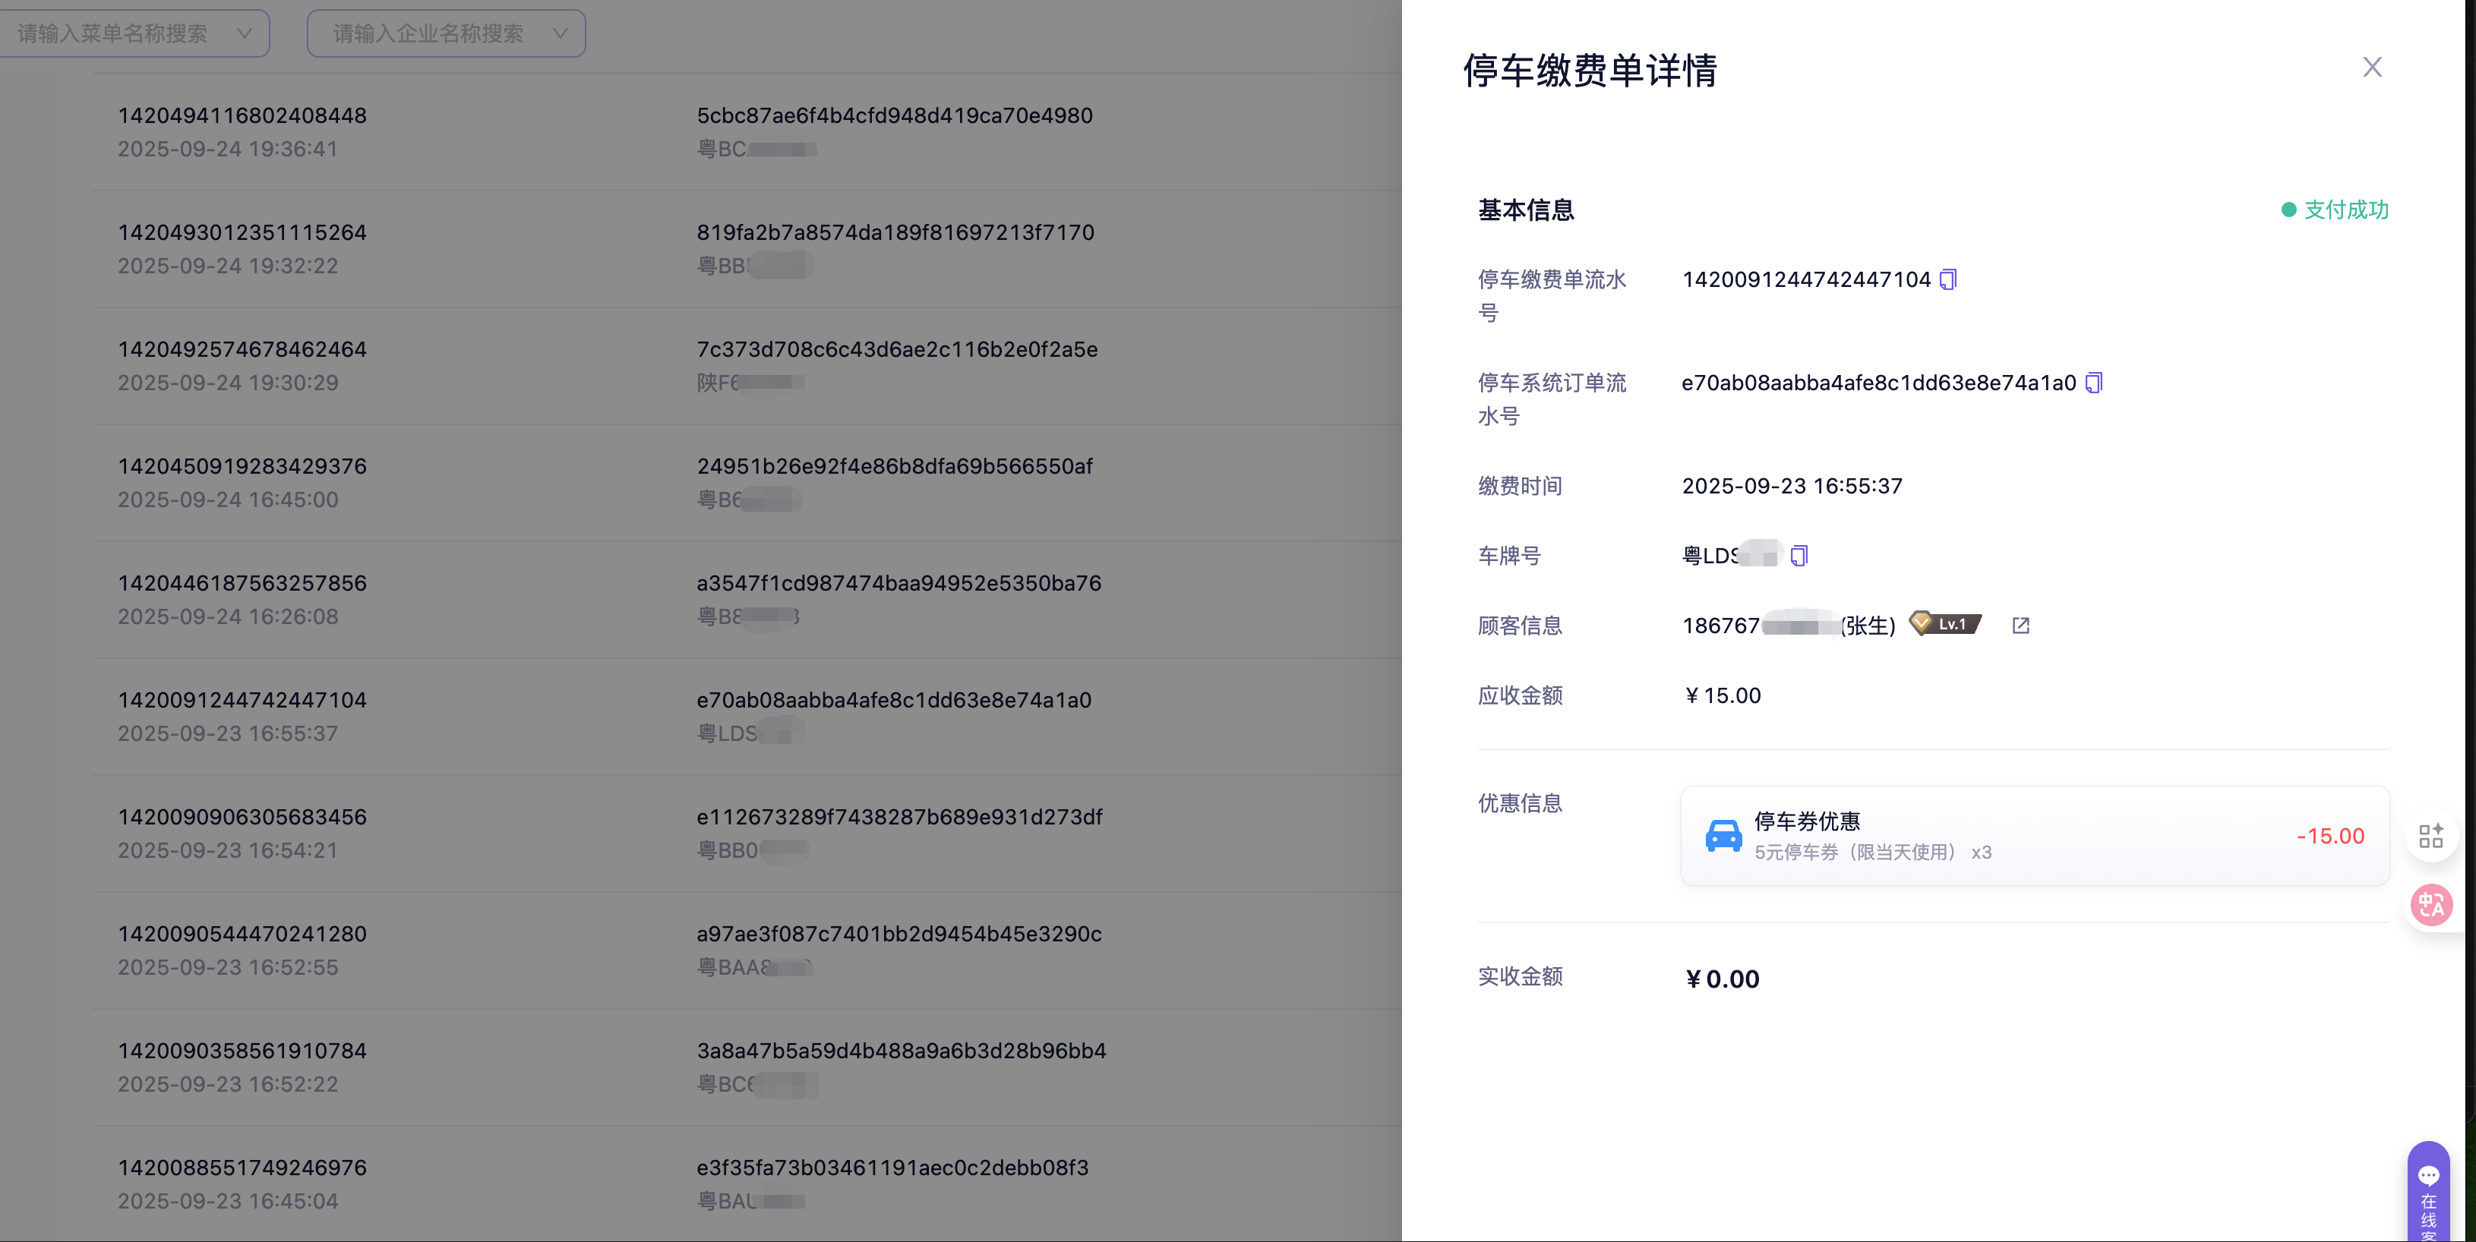Click blue car parking coupon icon
The height and width of the screenshot is (1242, 2476).
point(1723,836)
